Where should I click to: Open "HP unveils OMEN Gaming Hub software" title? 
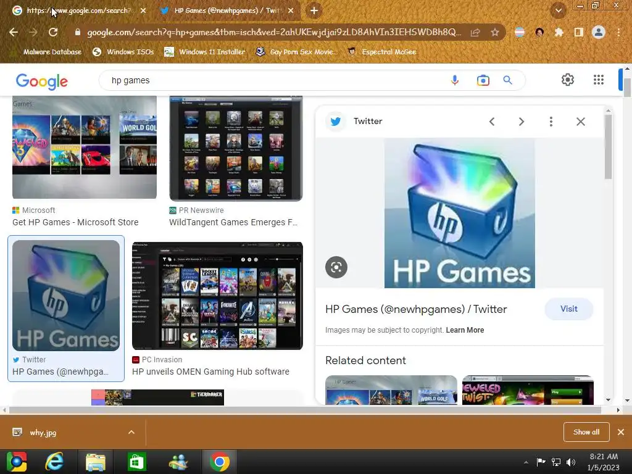click(x=211, y=372)
